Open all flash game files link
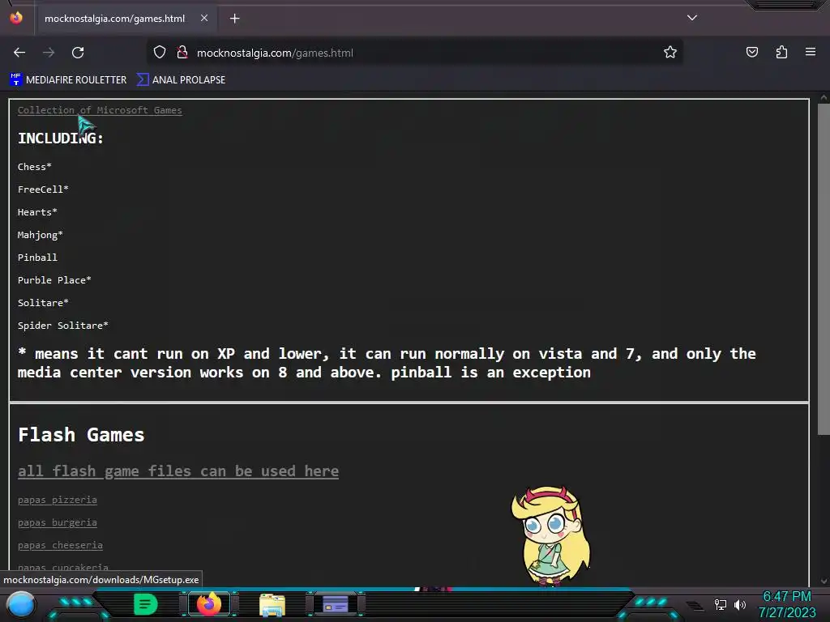This screenshot has height=622, width=830. point(178,471)
